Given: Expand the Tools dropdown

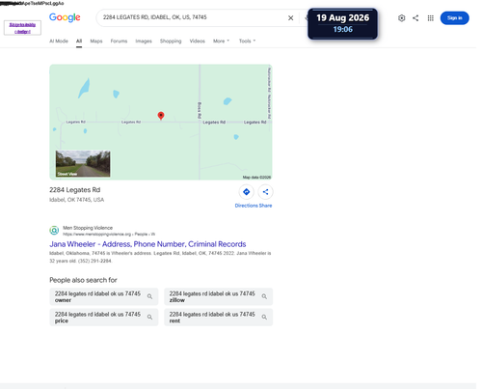Looking at the screenshot, I should point(247,41).
